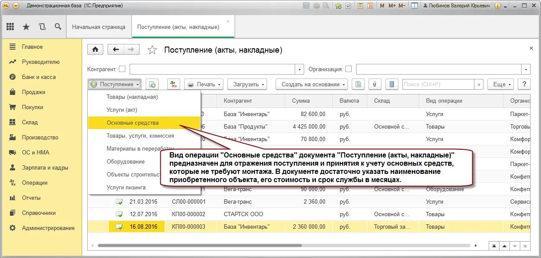Open the Банк и касса section
The image size is (541, 258).
tap(41, 77)
